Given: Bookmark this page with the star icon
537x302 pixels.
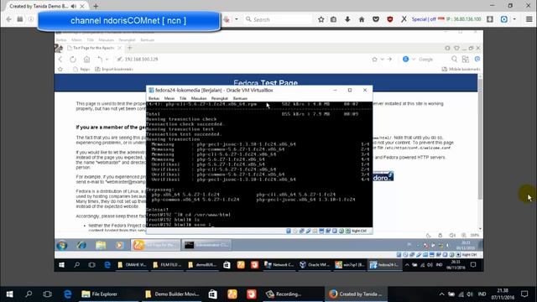Looking at the screenshot, I should [x=321, y=19].
